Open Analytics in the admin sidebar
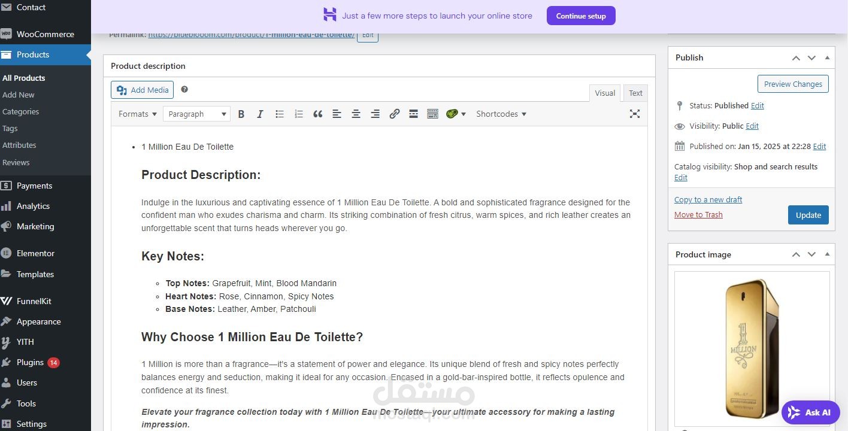This screenshot has width=848, height=431. click(46, 206)
